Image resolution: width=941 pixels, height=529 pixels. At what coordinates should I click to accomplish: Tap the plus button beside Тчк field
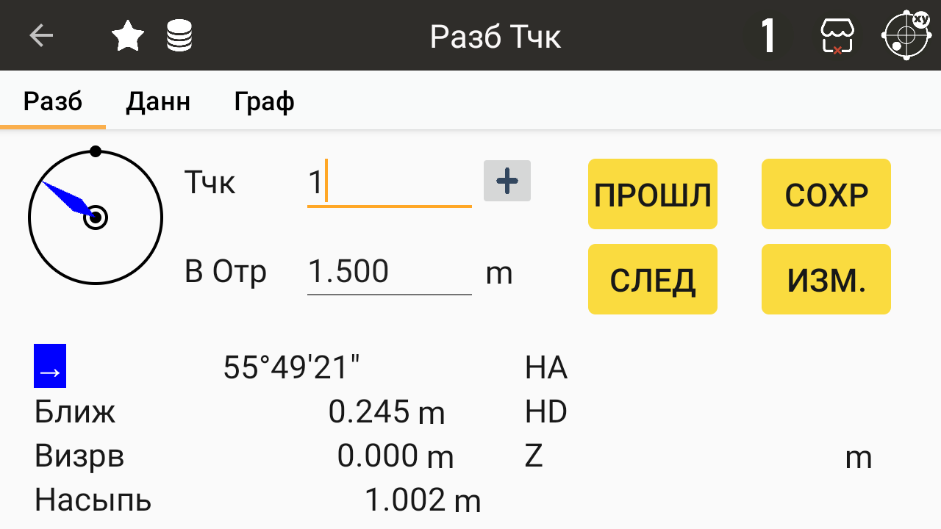tap(507, 181)
